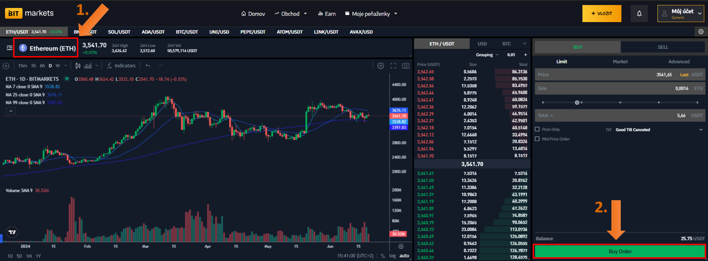Increase order book grouping with plus
The height and width of the screenshot is (261, 708).
tap(526, 55)
